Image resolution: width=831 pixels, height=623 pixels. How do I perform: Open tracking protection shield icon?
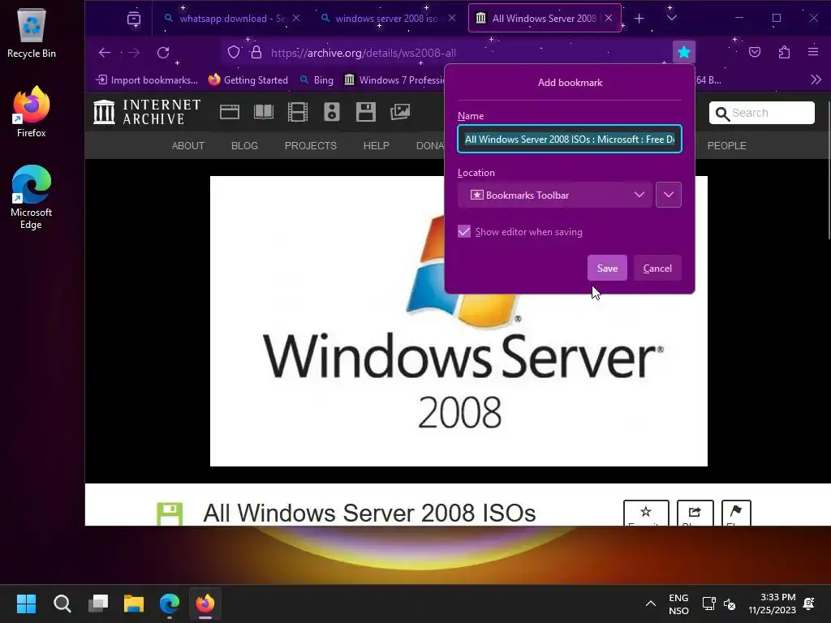234,53
